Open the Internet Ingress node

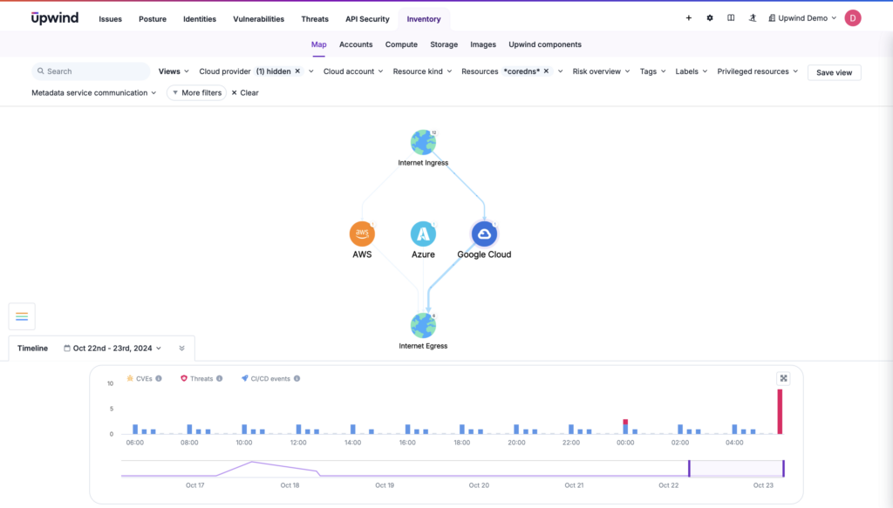click(424, 141)
